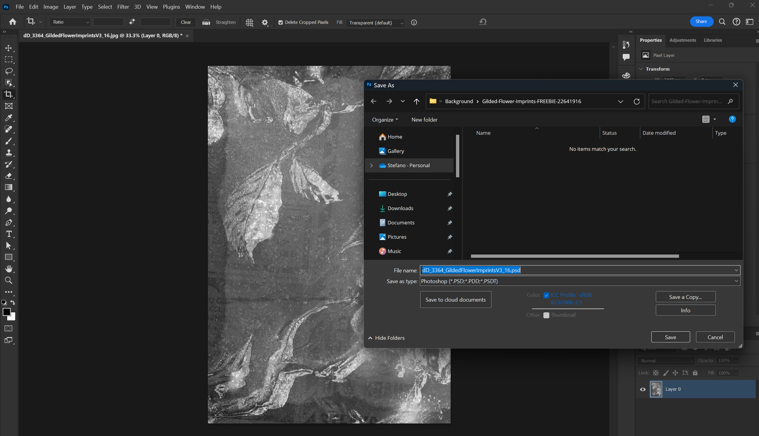The height and width of the screenshot is (436, 759).
Task: Switch to the Adjustments tab
Action: [682, 40]
